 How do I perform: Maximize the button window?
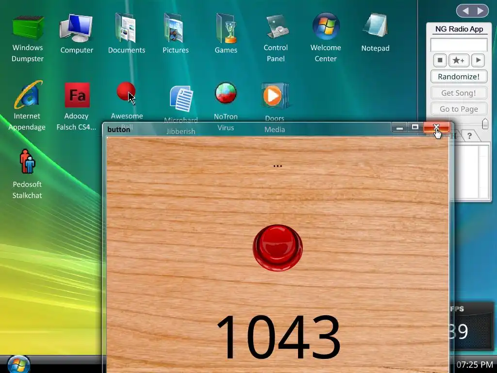(415, 127)
